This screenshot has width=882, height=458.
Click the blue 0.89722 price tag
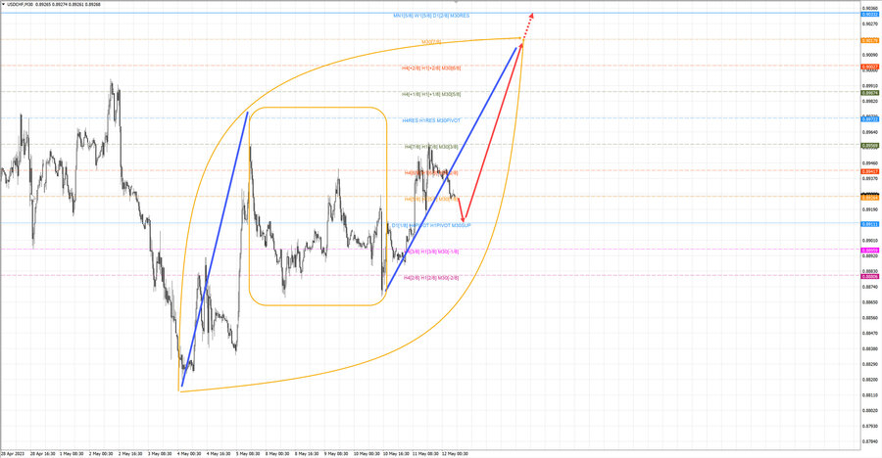tap(870, 119)
